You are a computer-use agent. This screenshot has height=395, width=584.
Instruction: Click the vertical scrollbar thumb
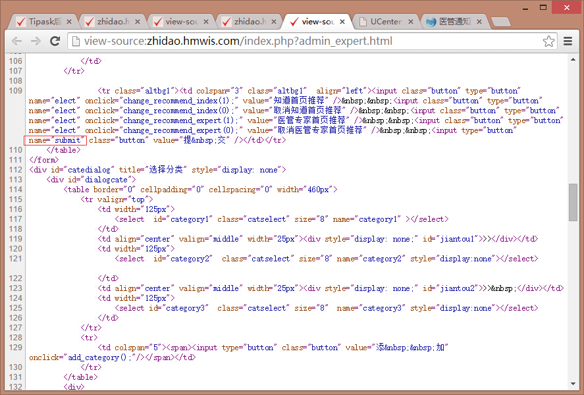coord(573,202)
